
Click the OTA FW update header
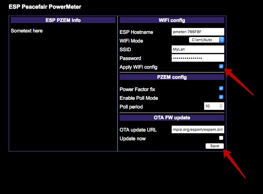coord(172,118)
